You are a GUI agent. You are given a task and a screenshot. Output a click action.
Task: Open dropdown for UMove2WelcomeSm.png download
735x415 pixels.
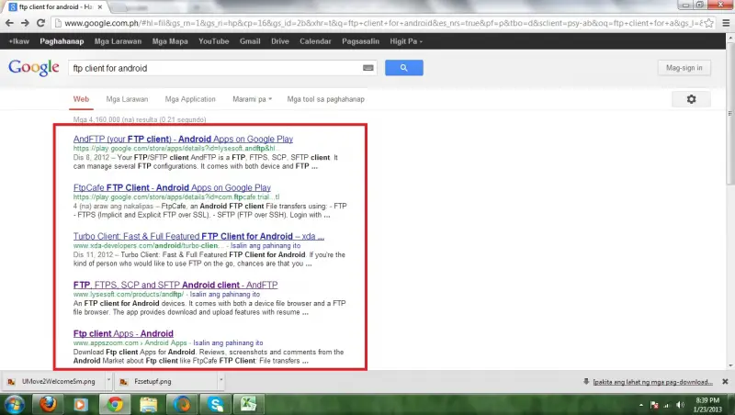tap(108, 381)
